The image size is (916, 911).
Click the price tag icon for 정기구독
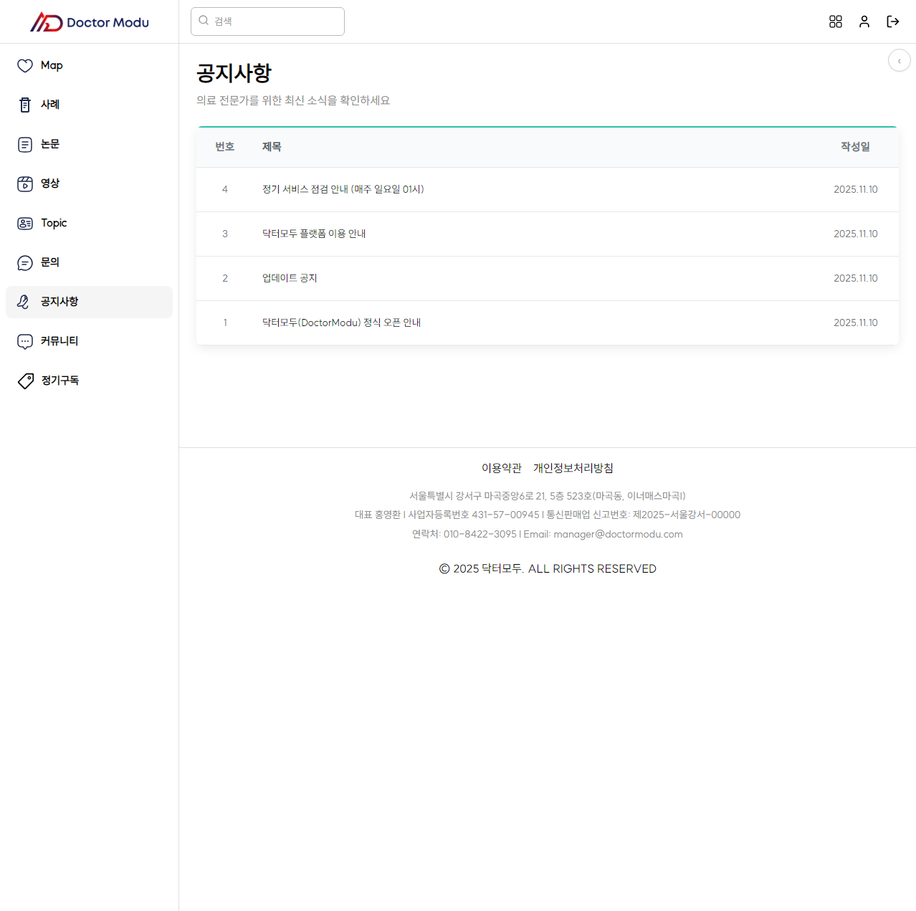(x=25, y=381)
